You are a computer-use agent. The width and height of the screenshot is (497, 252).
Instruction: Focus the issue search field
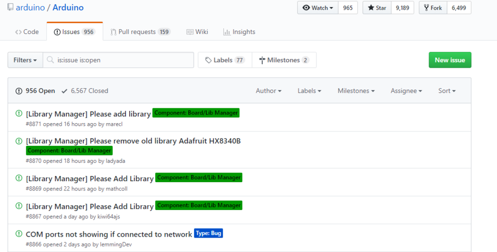[x=118, y=60]
